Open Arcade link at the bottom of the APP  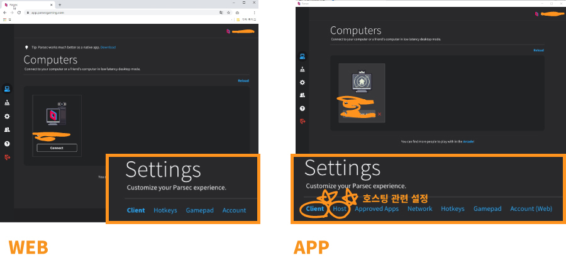point(468,142)
